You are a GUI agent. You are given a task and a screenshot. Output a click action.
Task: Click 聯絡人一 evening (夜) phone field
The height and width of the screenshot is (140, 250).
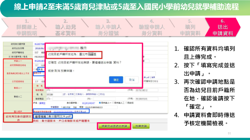104,90
